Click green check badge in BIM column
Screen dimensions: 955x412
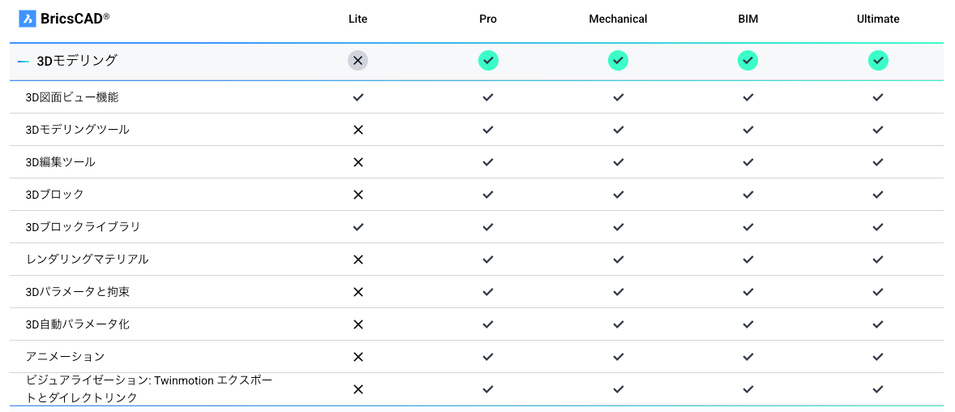(x=748, y=60)
